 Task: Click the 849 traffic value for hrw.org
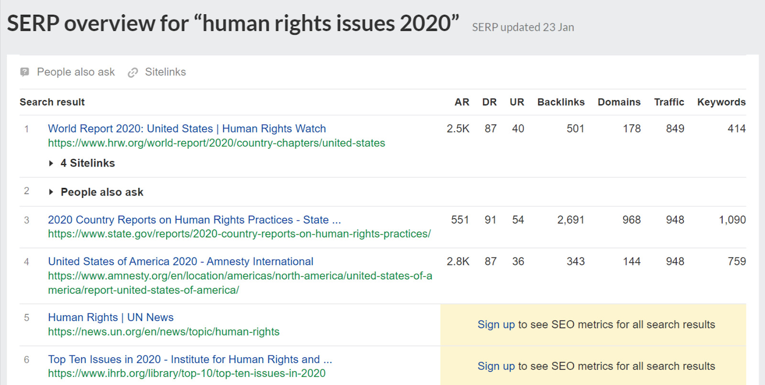tap(675, 128)
